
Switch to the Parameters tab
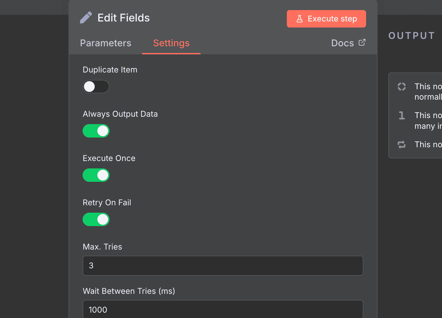(105, 43)
